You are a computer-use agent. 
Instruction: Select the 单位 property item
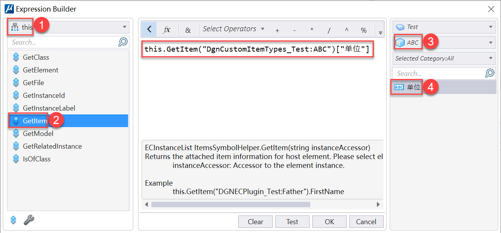[x=414, y=87]
